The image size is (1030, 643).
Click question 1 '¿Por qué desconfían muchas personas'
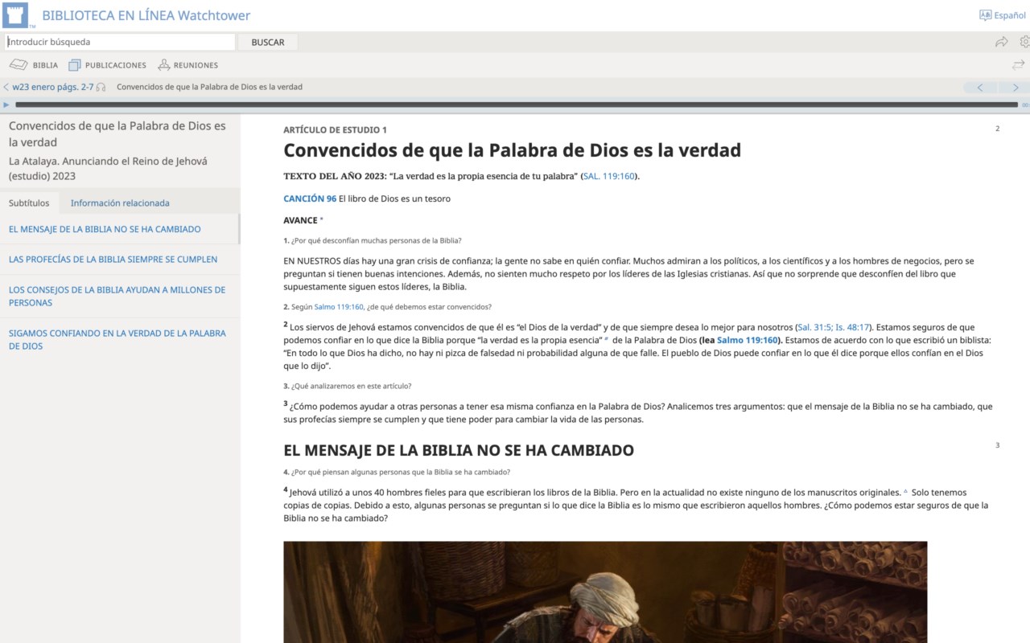373,240
